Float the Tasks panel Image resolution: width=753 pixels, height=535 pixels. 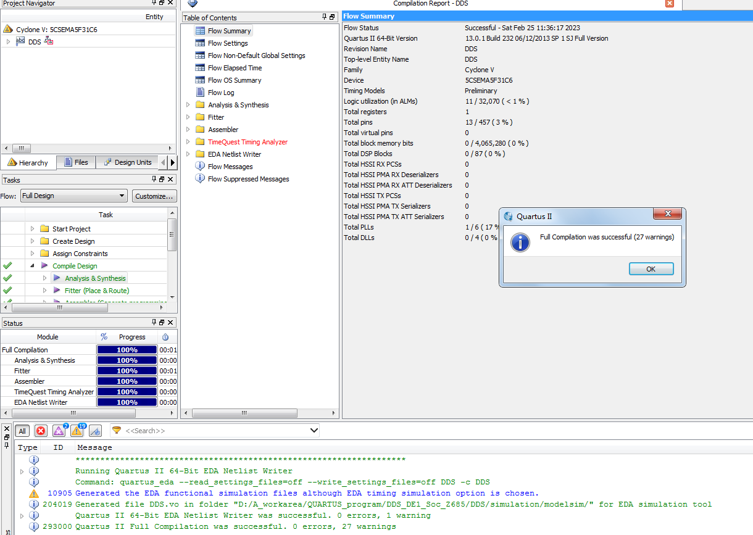coord(162,180)
